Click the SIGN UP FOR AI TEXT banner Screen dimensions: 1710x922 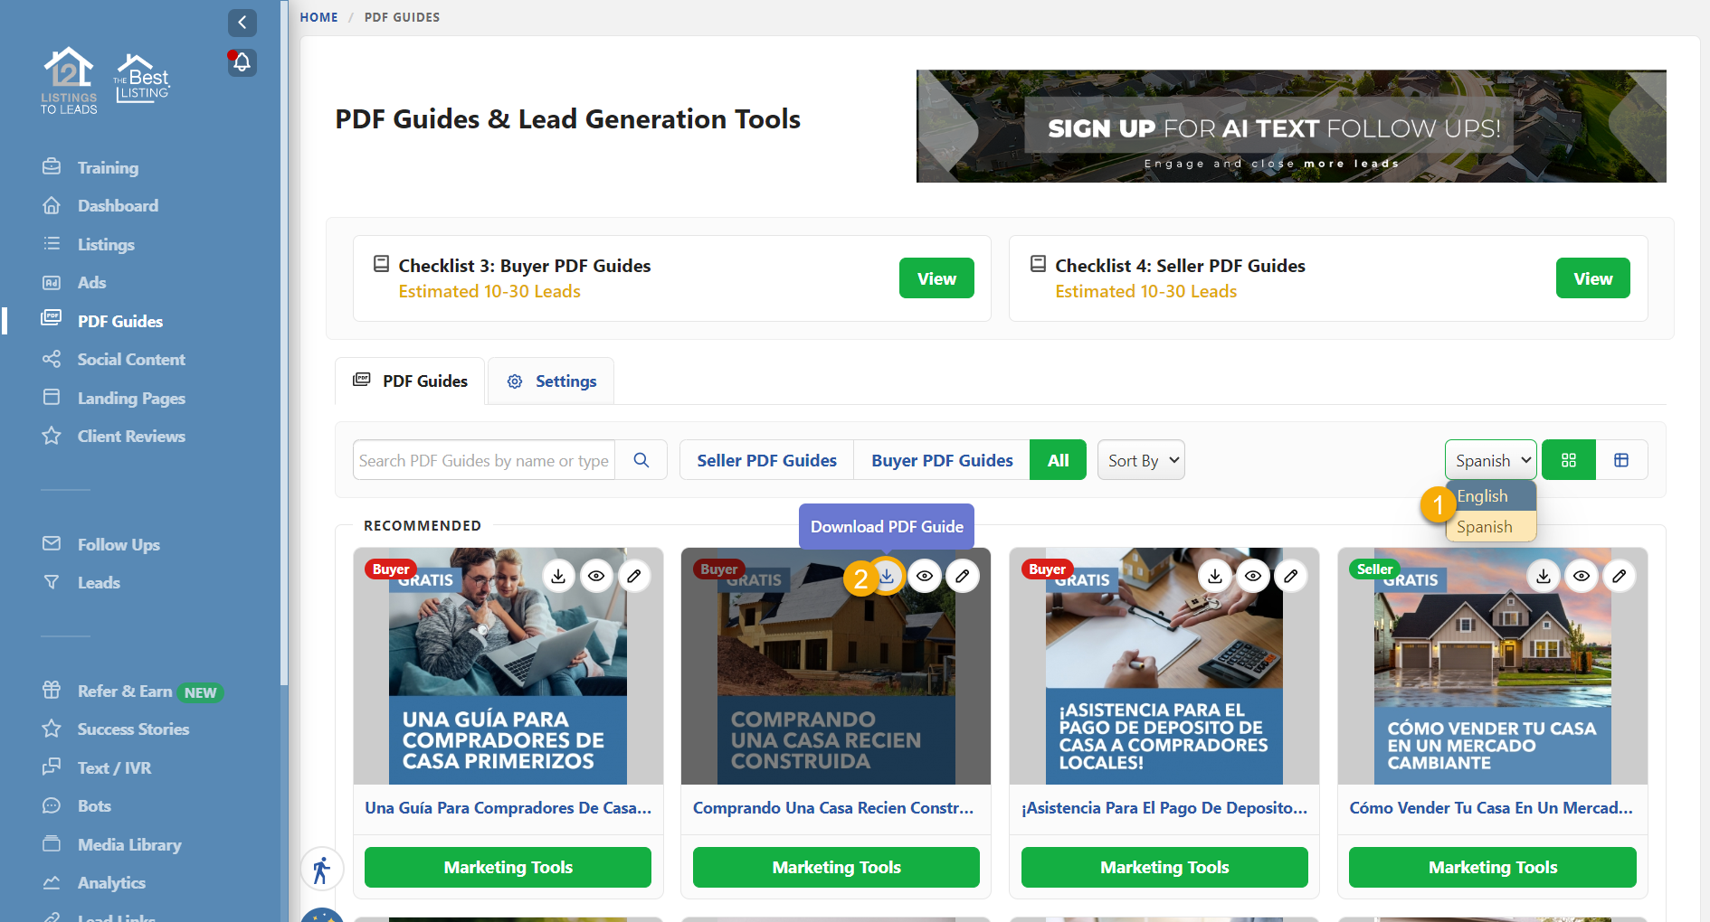(x=1291, y=126)
